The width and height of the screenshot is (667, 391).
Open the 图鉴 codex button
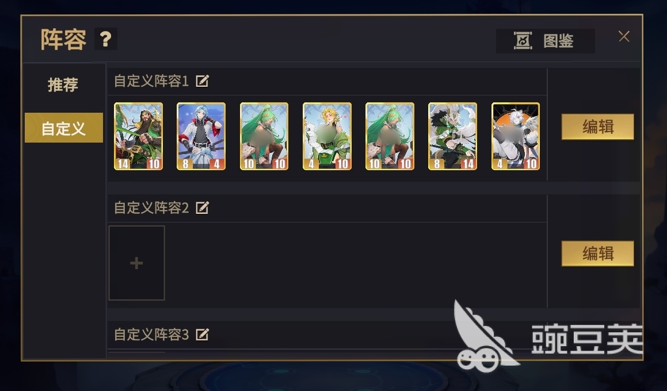[546, 41]
